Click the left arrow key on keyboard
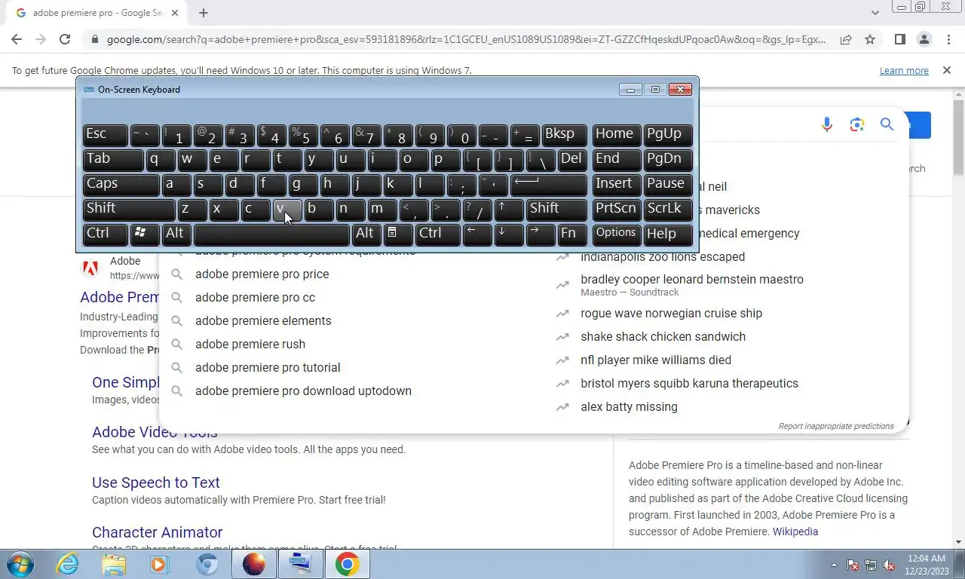The height and width of the screenshot is (579, 965). (477, 234)
